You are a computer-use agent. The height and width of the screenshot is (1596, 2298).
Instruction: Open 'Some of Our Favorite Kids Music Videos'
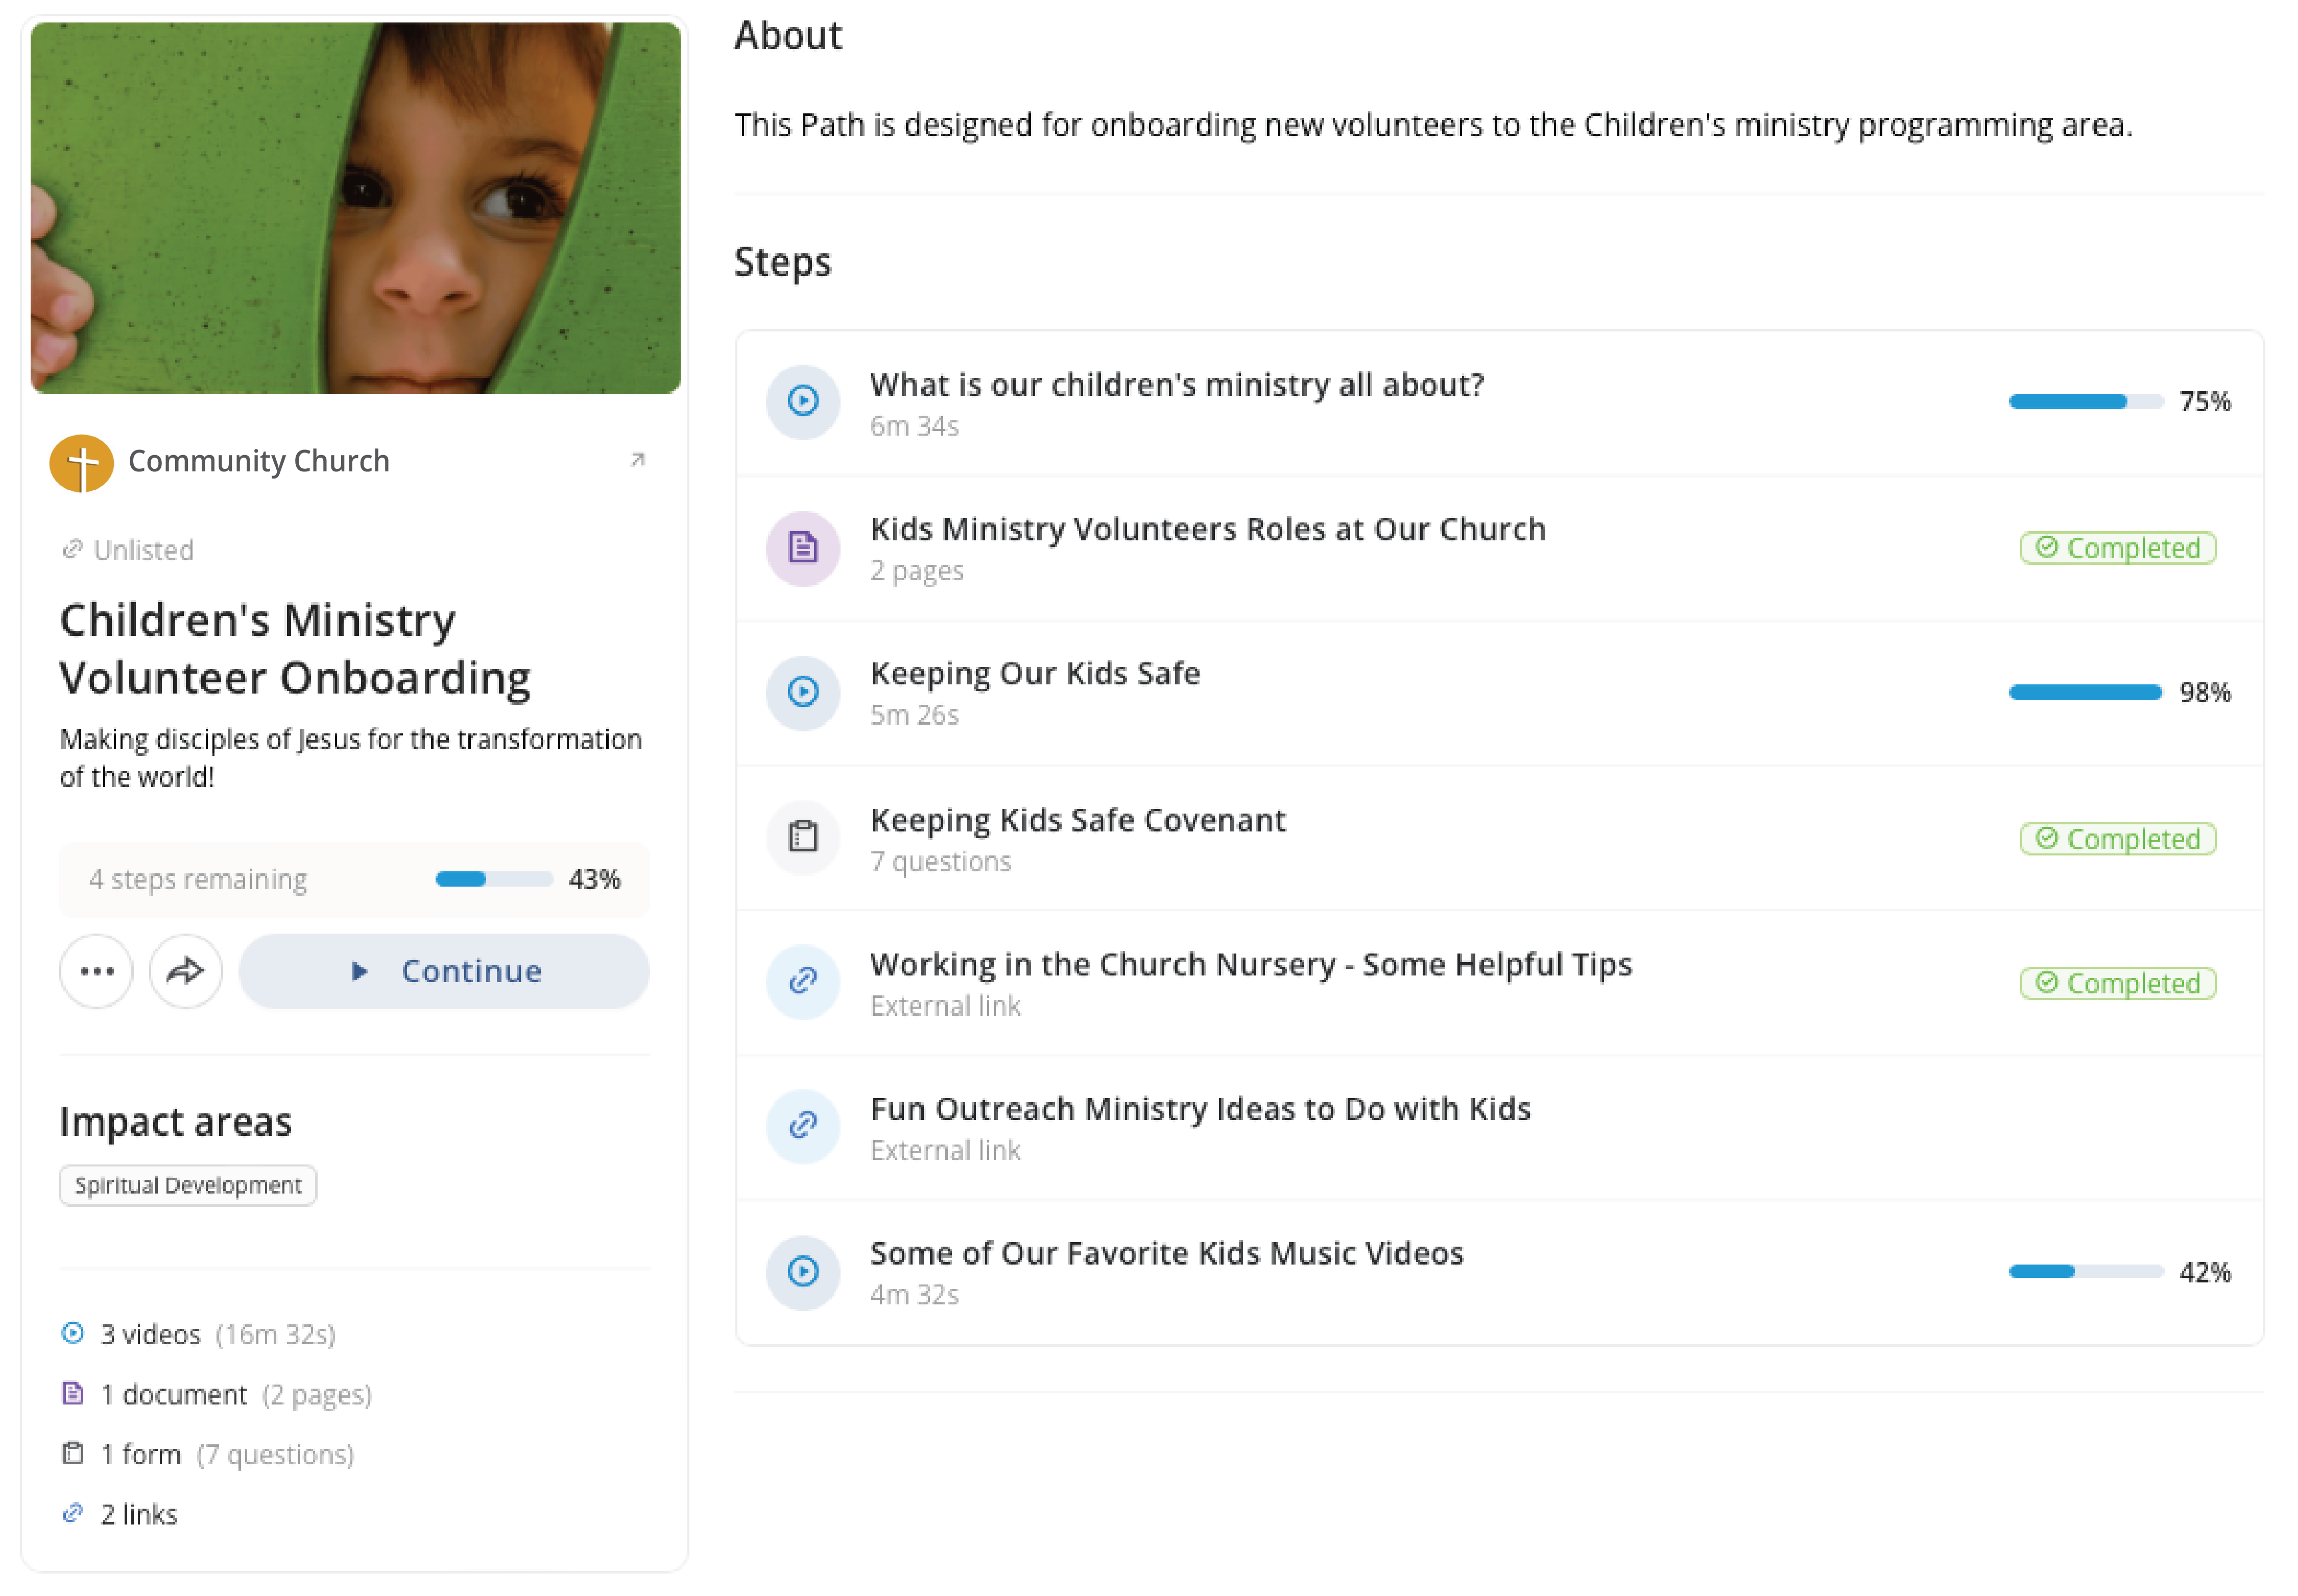pyautogui.click(x=1166, y=1254)
